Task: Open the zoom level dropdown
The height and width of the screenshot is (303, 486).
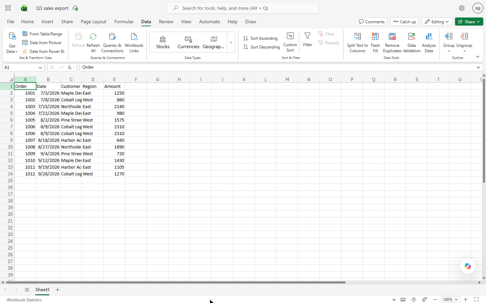Action: click(x=450, y=300)
